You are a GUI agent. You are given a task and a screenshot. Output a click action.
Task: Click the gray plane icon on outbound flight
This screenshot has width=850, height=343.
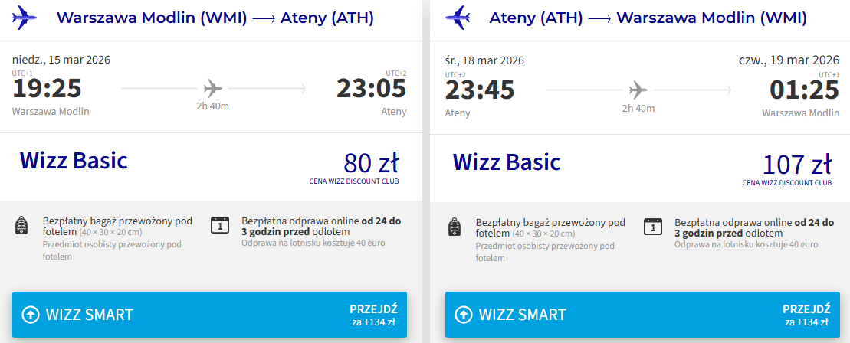point(212,87)
